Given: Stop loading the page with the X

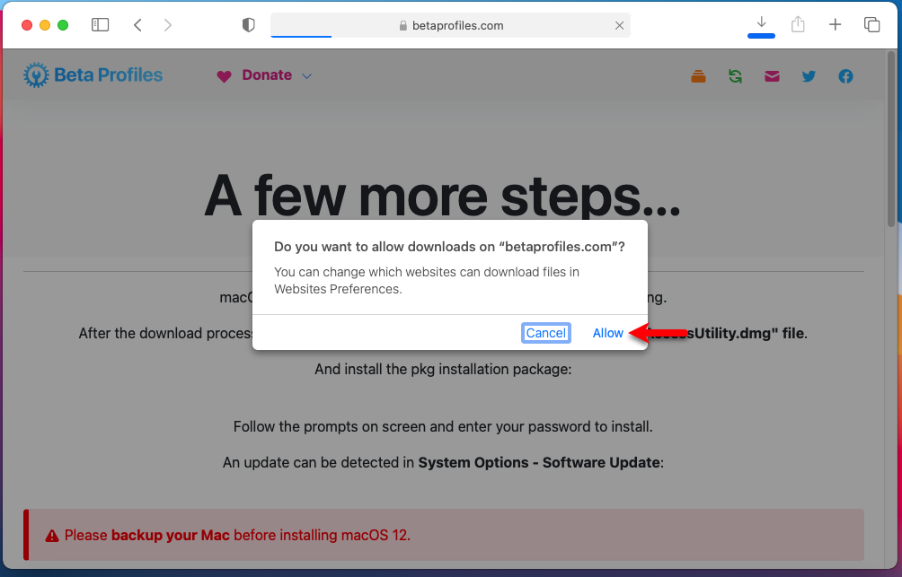Looking at the screenshot, I should (x=619, y=25).
